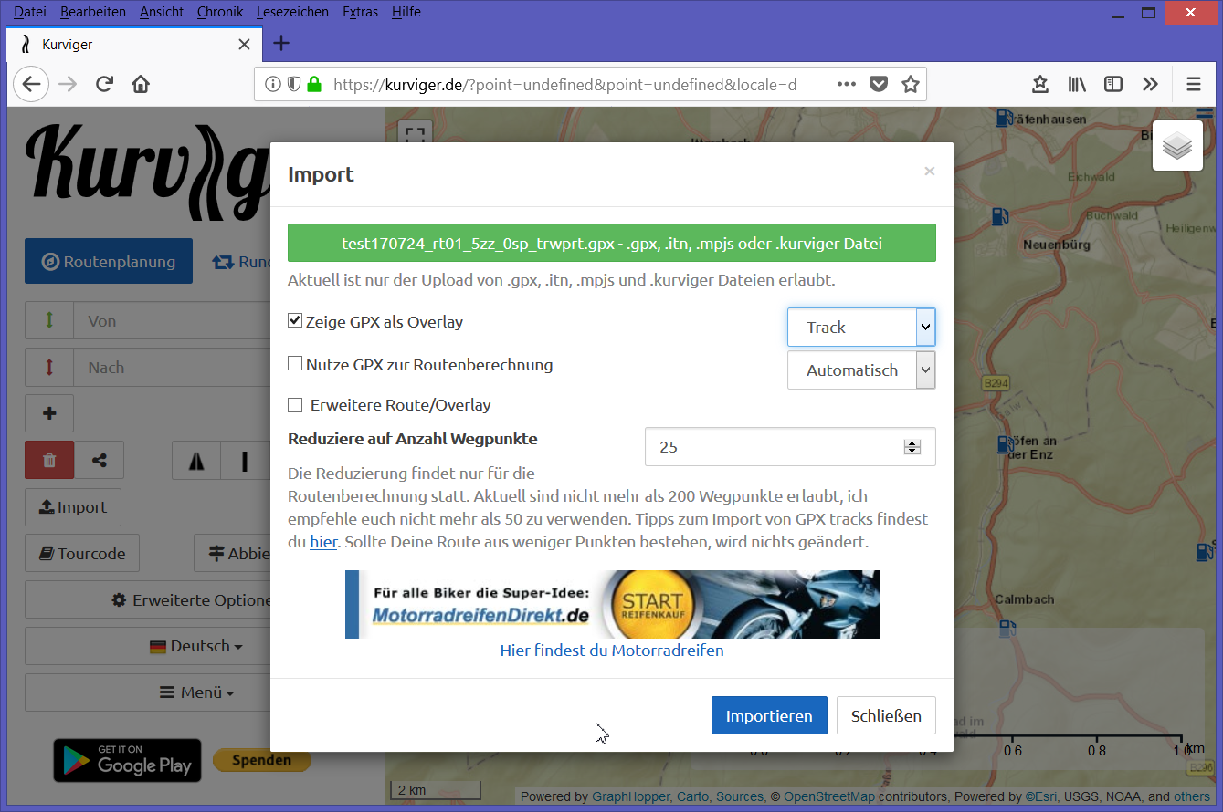Bookmark this page with the star

[910, 84]
